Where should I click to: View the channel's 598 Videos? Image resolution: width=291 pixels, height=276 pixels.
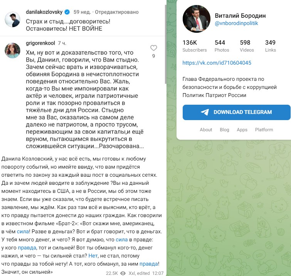click(247, 46)
